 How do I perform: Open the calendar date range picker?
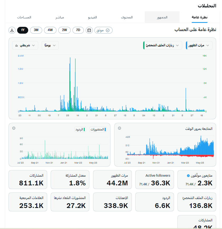tap(89, 30)
